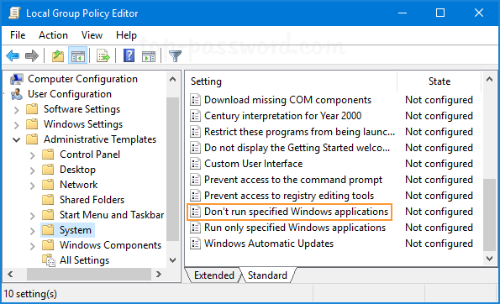Expand the Windows Components folder
This screenshot has width=500, height=304.
pyautogui.click(x=32, y=246)
